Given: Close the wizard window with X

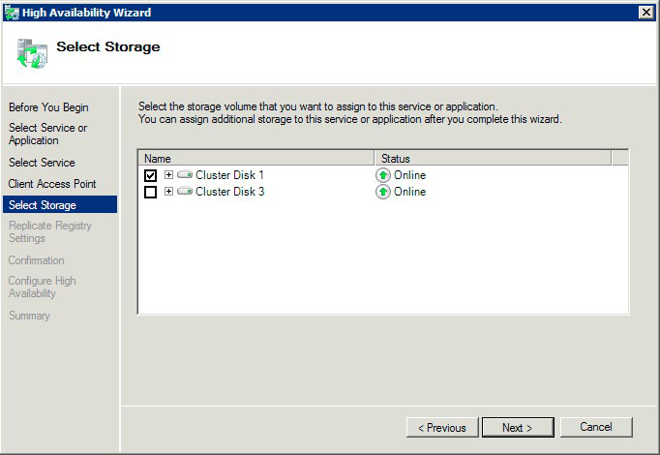Looking at the screenshot, I should click(646, 13).
